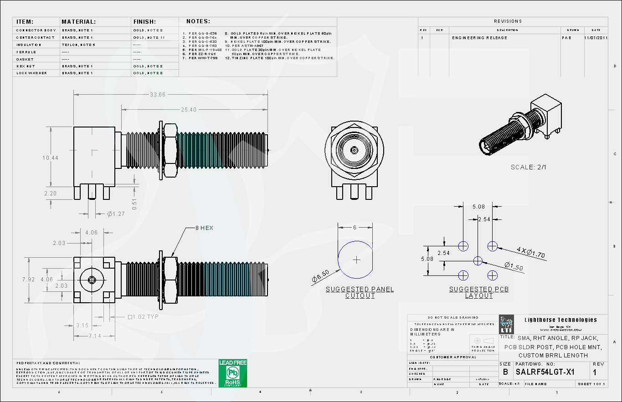The image size is (622, 402).
Task: Click the crosshair in the panel cutout circle
Action: tap(356, 260)
